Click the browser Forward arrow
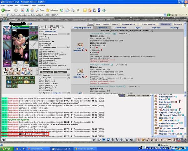The width and height of the screenshot is (188, 151). point(16,10)
